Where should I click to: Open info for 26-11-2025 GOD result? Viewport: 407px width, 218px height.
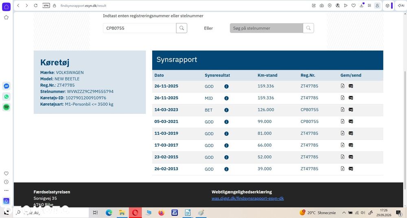pyautogui.click(x=226, y=87)
